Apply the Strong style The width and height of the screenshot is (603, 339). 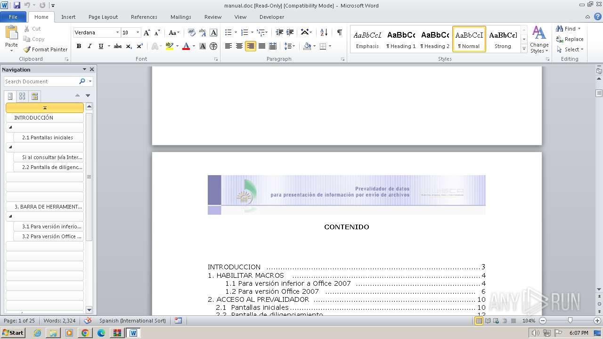click(503, 39)
